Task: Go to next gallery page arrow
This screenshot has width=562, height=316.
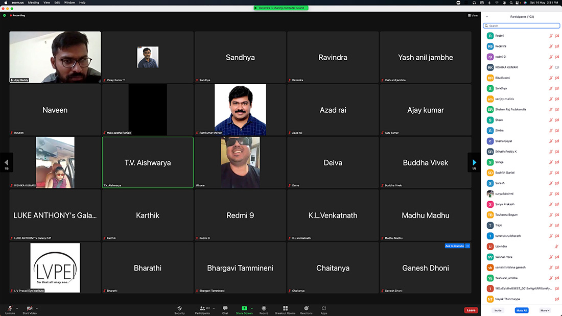Action: point(474,162)
